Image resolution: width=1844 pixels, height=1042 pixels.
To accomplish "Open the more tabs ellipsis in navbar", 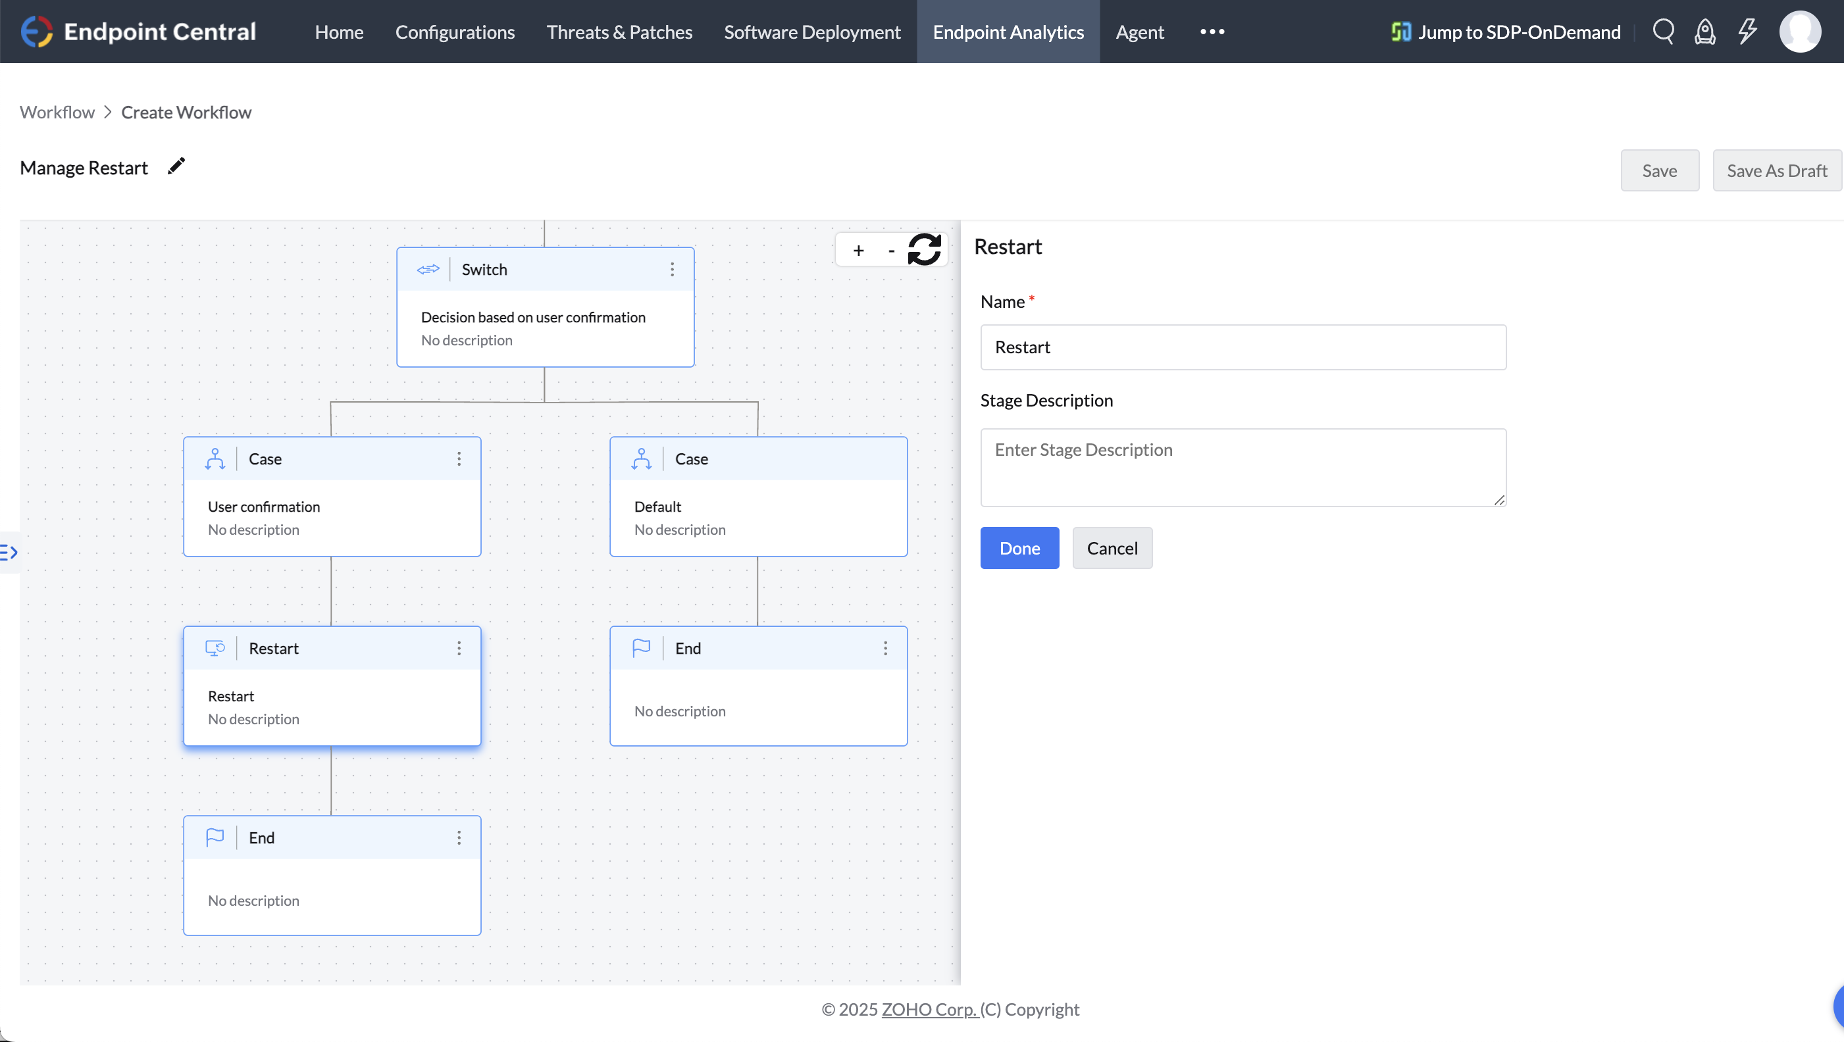I will coord(1212,32).
